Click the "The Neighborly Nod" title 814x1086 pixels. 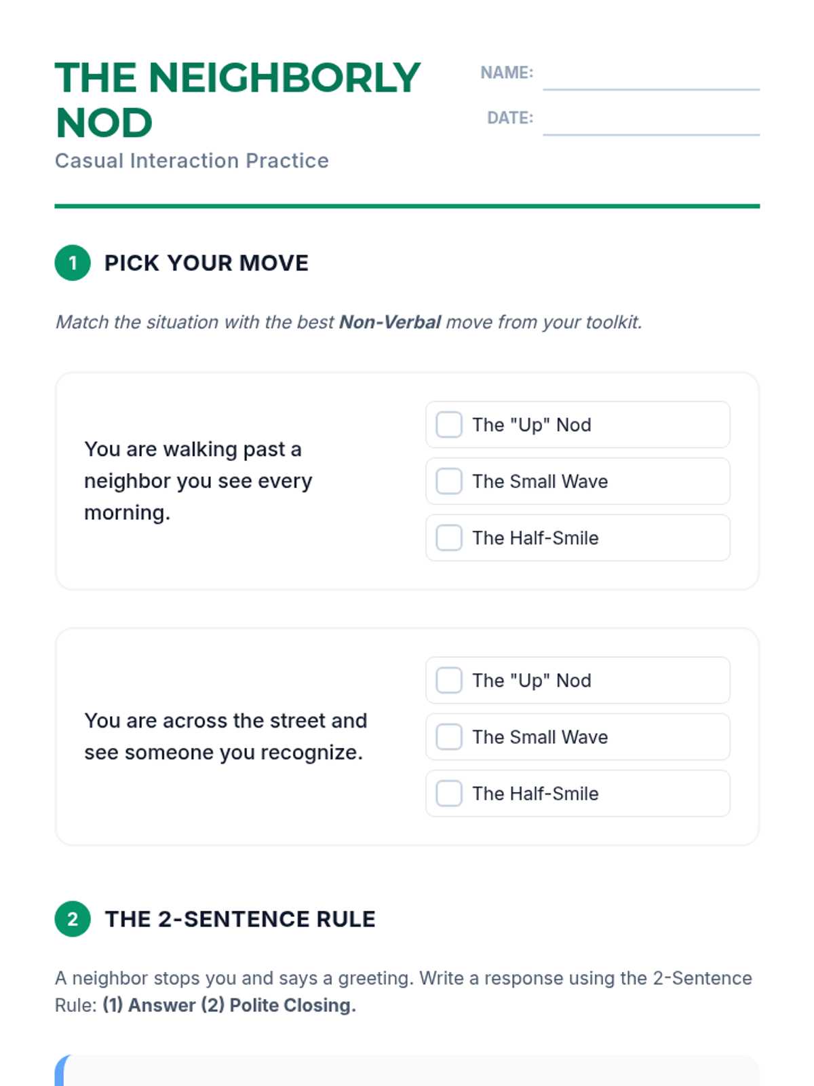pyautogui.click(x=237, y=100)
